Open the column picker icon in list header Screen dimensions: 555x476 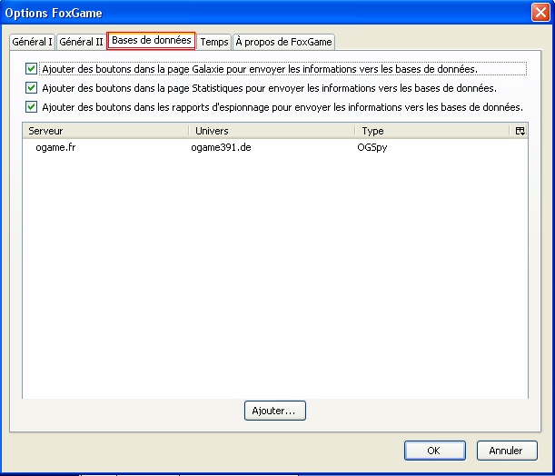tap(520, 131)
